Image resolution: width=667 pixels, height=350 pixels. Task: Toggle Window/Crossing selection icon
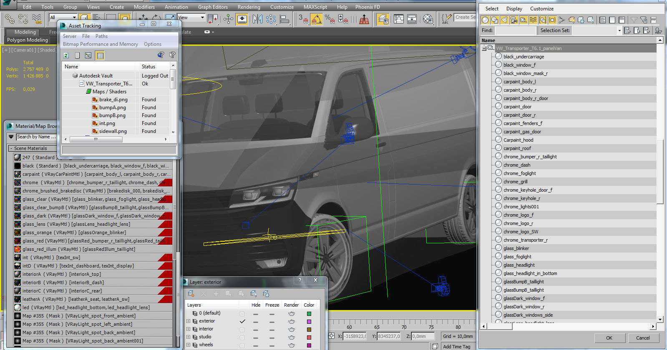[124, 18]
